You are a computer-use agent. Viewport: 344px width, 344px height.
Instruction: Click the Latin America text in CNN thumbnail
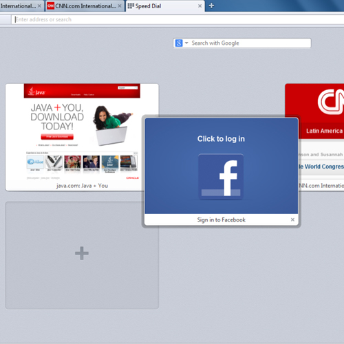(x=324, y=131)
